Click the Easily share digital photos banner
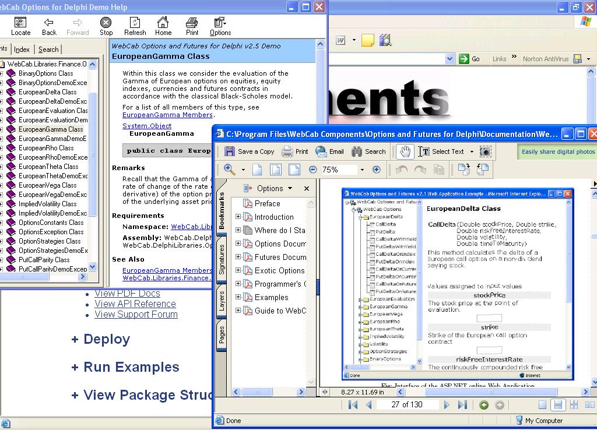Screen dimensions: 597x430 tap(557, 152)
